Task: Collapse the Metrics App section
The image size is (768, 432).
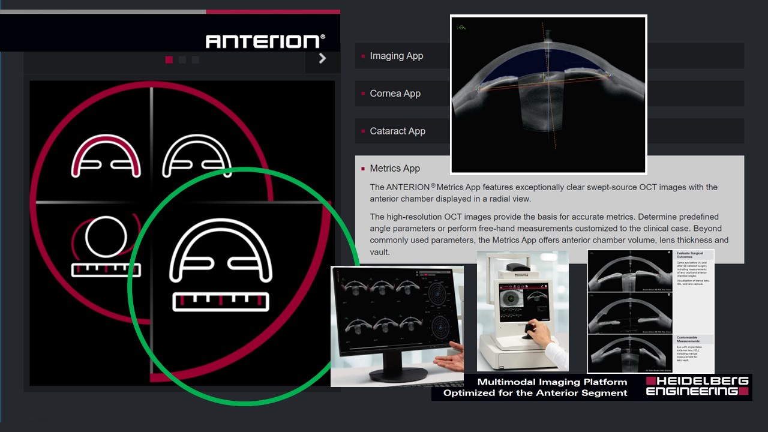Action: (x=395, y=169)
